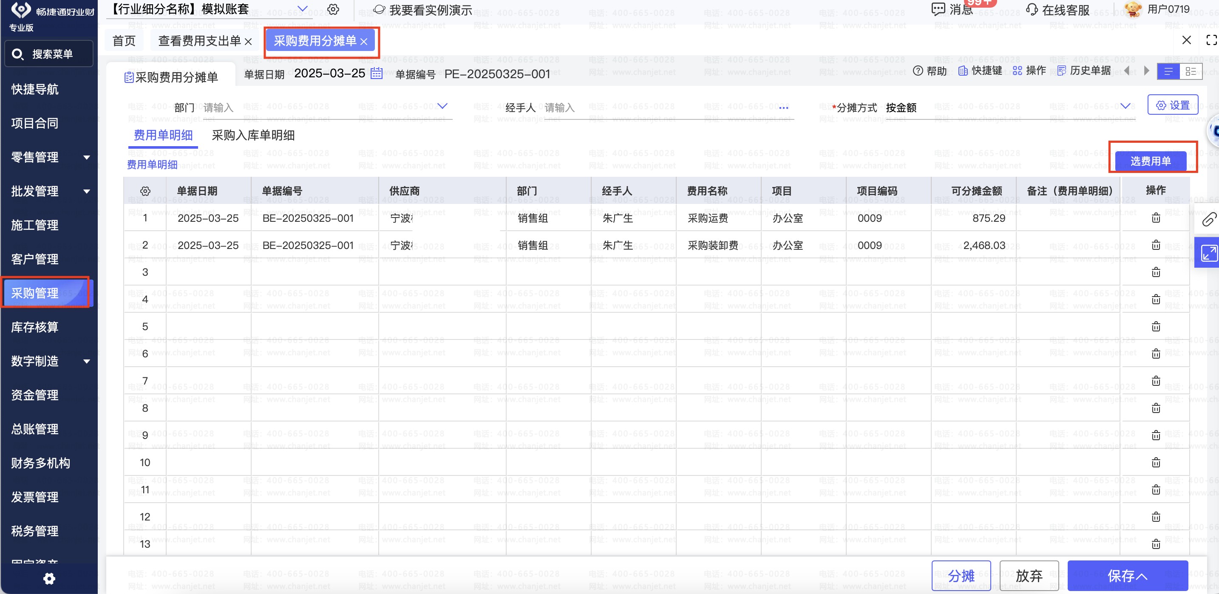The width and height of the screenshot is (1219, 594).
Task: Click trash icon in row 13
Action: point(1156,544)
